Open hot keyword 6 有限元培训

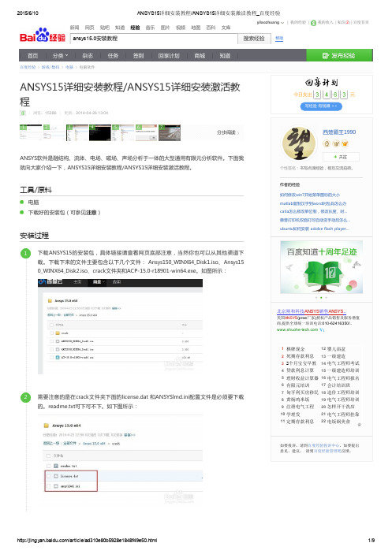coord(298,385)
